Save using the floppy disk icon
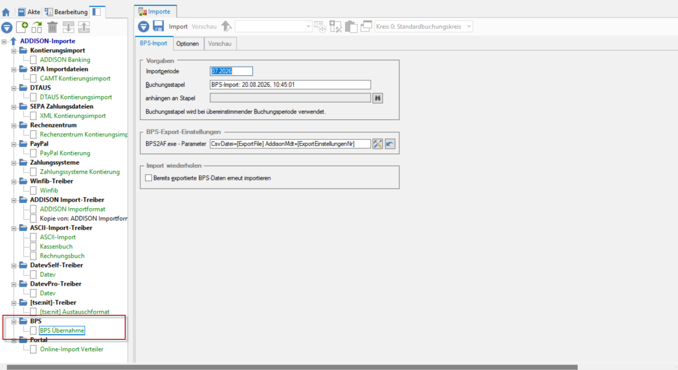This screenshot has height=370, width=678. (158, 26)
